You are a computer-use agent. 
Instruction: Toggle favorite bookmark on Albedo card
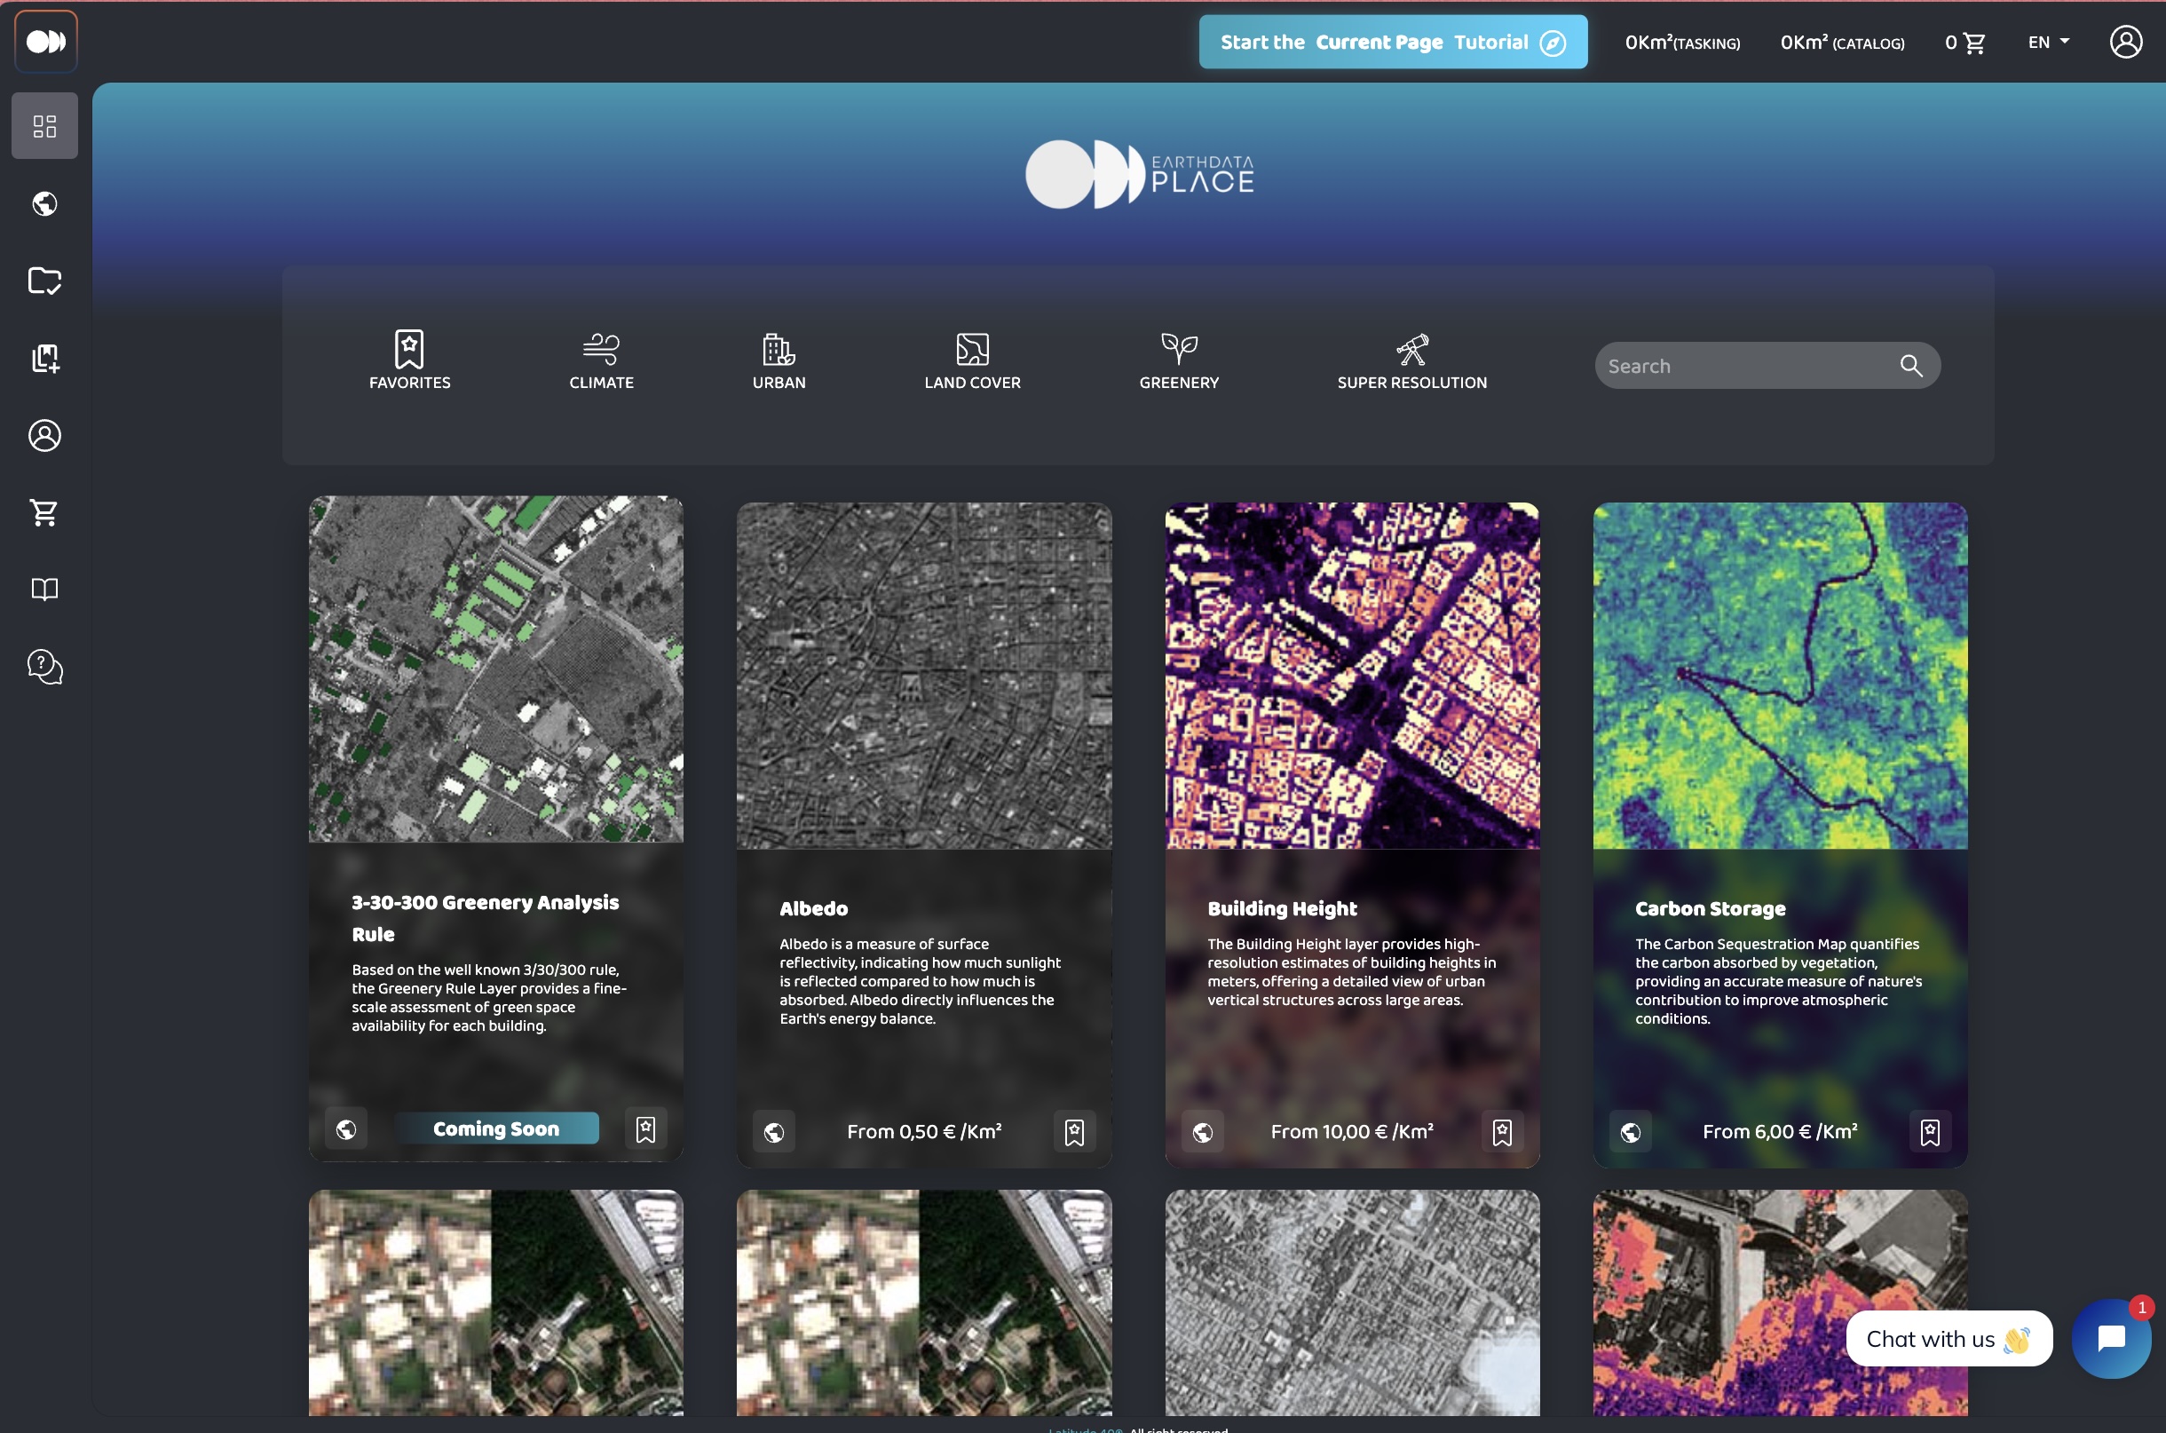pyautogui.click(x=1073, y=1132)
